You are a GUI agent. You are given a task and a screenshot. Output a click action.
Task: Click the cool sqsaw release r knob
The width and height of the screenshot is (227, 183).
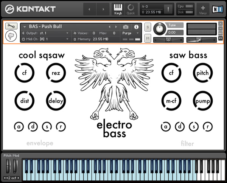click(x=61, y=127)
